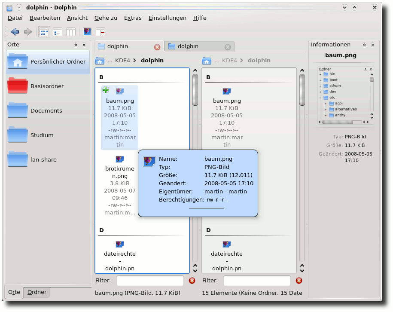
Task: Click the left pane vertical scrollbar handle
Action: tap(195, 90)
